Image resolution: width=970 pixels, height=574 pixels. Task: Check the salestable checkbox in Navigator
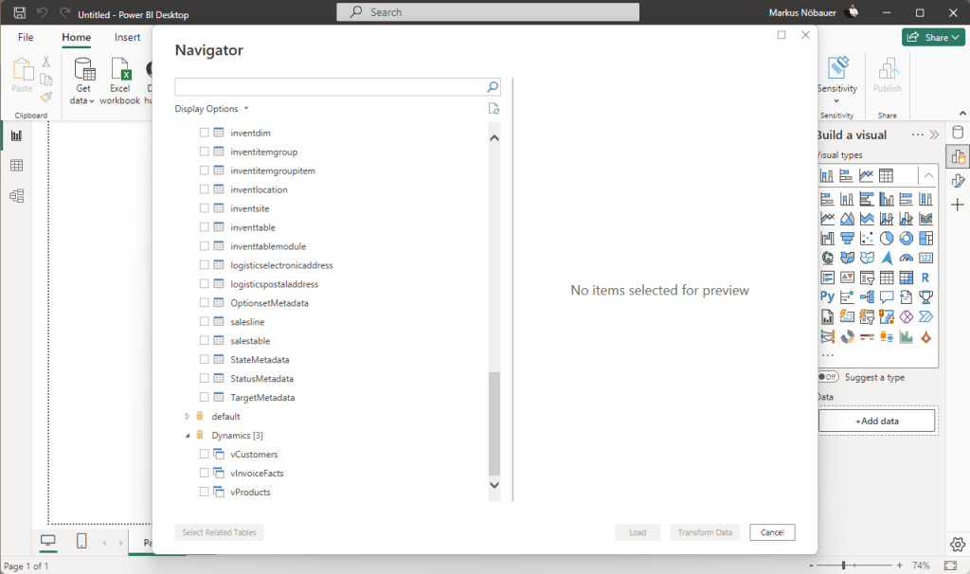[x=203, y=340]
